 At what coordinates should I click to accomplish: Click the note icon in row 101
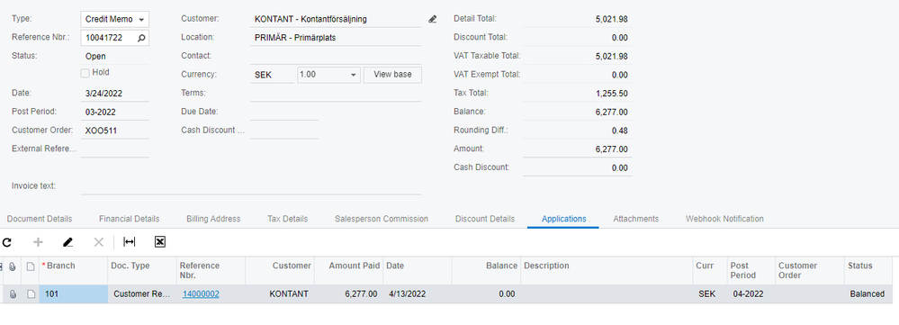coord(31,294)
